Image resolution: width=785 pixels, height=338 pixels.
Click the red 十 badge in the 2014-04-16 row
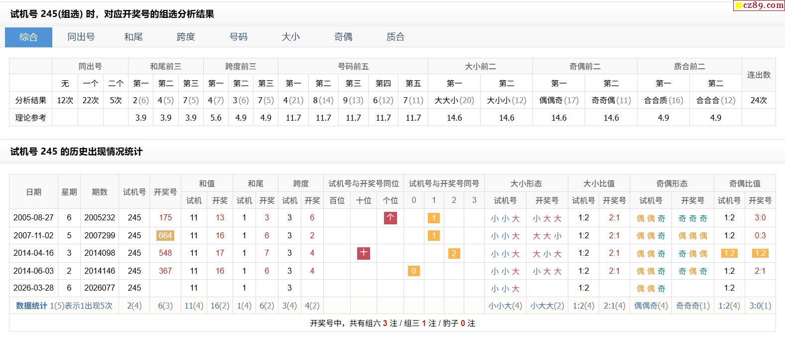pos(364,253)
